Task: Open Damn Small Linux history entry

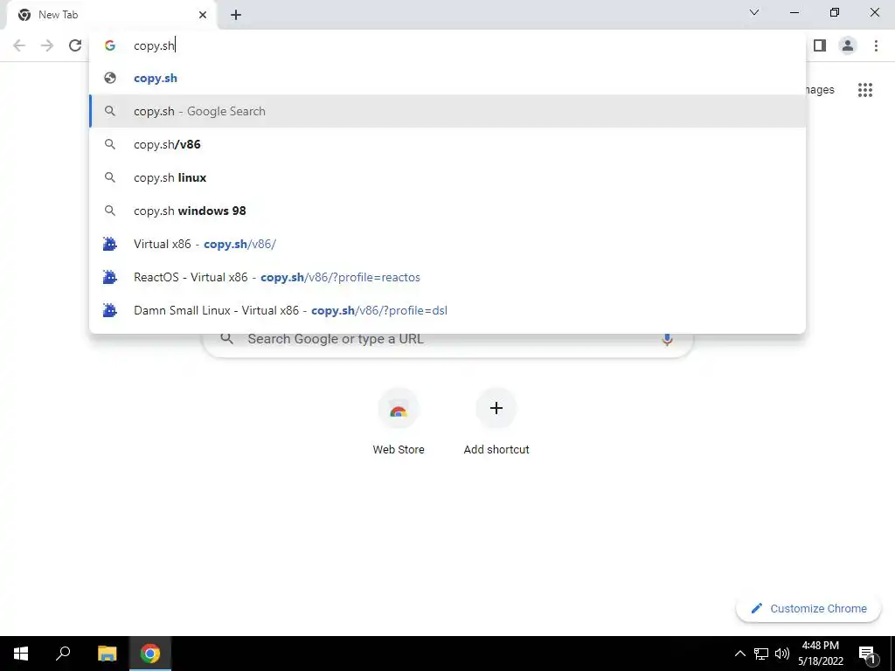Action: click(x=447, y=310)
